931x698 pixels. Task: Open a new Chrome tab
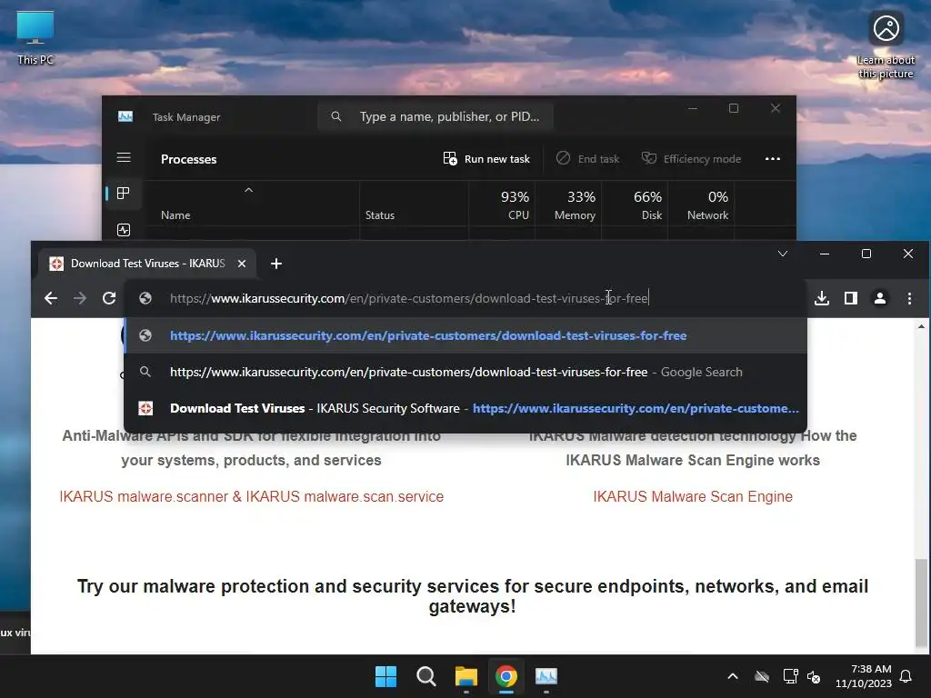click(276, 264)
